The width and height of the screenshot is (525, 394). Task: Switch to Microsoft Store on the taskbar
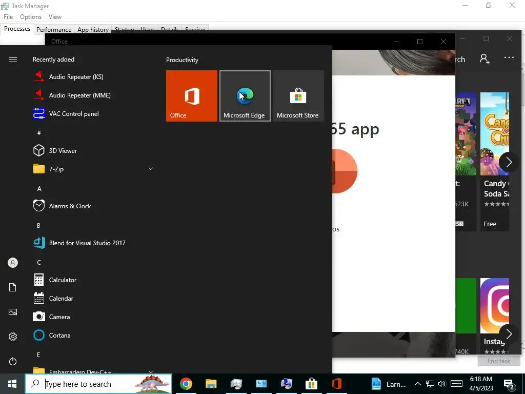pyautogui.click(x=311, y=384)
